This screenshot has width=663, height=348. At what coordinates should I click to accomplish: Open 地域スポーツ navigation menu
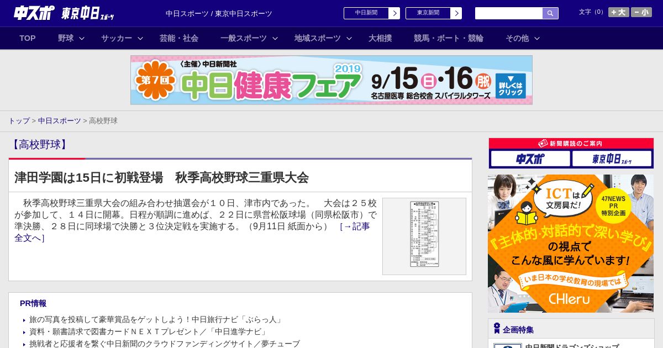pos(318,38)
